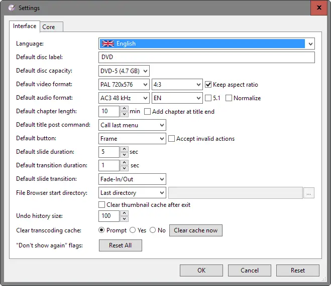Switch to the Core tab
Viewport: 331px width, 286px height.
click(x=51, y=27)
